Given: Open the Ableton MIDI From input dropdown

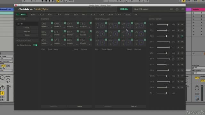Looking at the screenshot, I should (x=6, y=59).
